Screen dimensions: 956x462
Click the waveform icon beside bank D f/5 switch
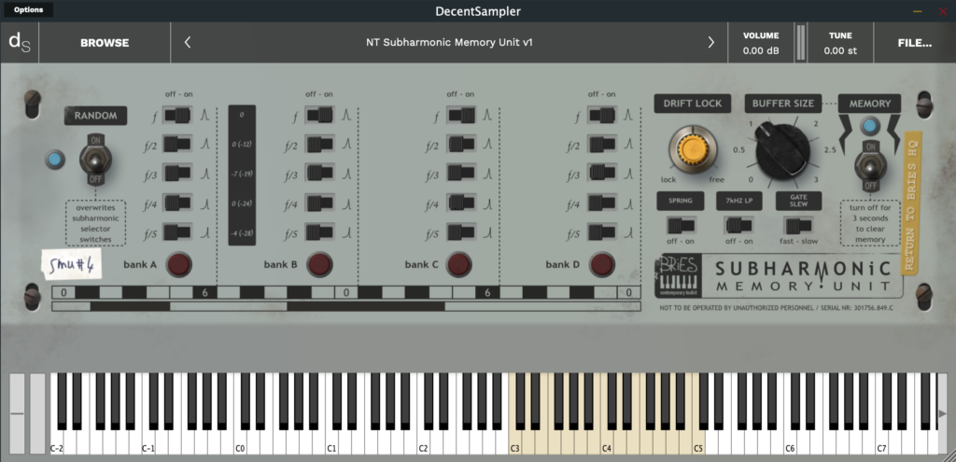pyautogui.click(x=629, y=232)
